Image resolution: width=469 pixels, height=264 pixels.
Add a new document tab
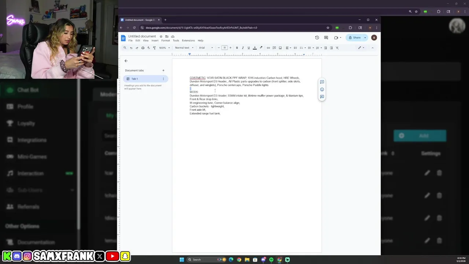point(163,70)
